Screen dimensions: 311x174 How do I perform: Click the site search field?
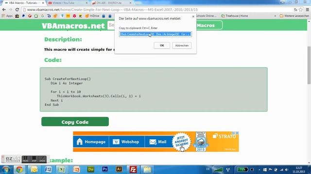111,25
